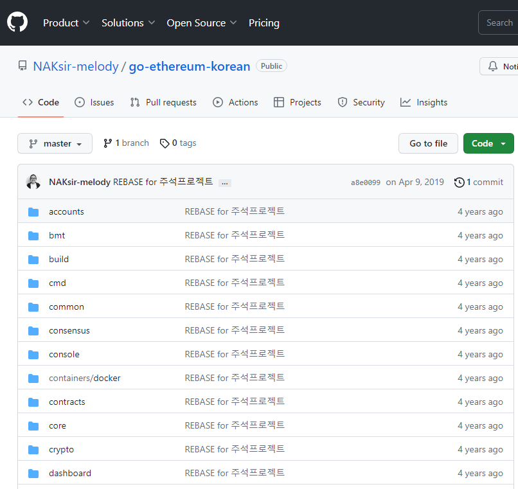The height and width of the screenshot is (489, 518).
Task: Click the containers/docker folder icon
Action: [x=33, y=378]
